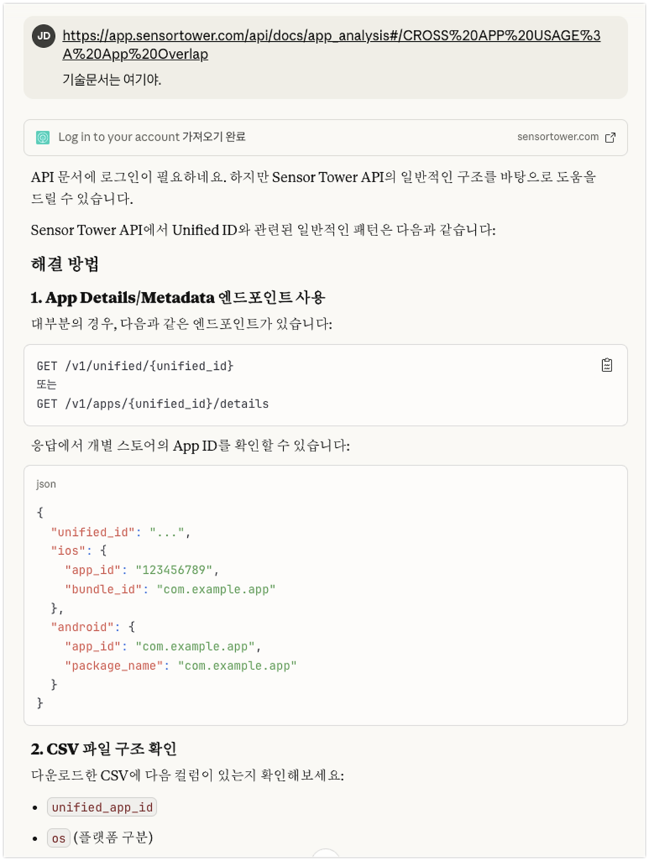Click the "ios" key in JSON
This screenshot has height=861, width=649.
click(68, 551)
